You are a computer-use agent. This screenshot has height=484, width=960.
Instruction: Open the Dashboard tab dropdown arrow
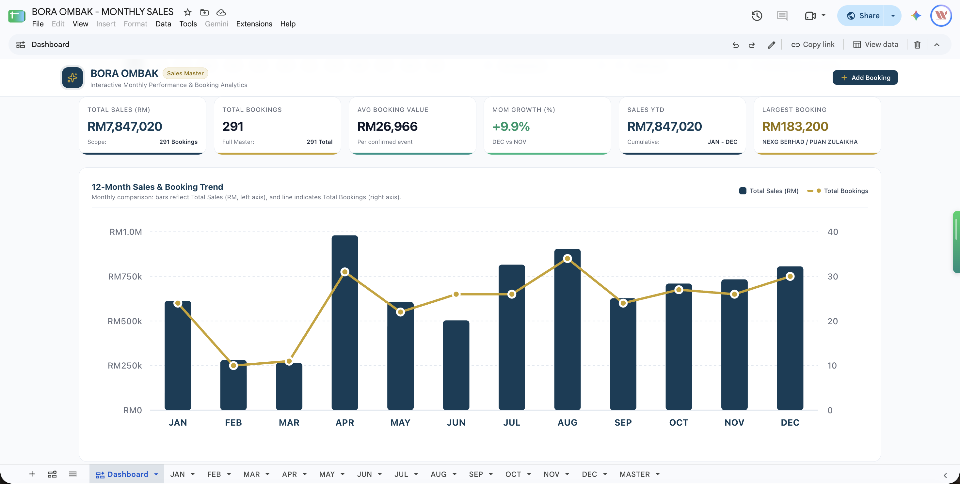156,474
